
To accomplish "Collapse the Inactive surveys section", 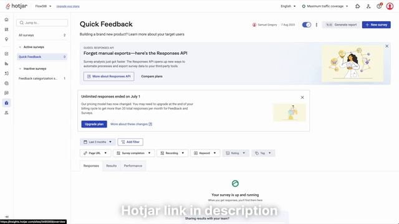I will pos(20,68).
